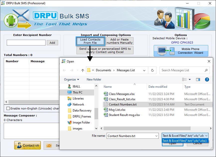The image size is (216, 157).
Task: Enable non-English (Unicode) characters checkbox
Action: [8, 108]
